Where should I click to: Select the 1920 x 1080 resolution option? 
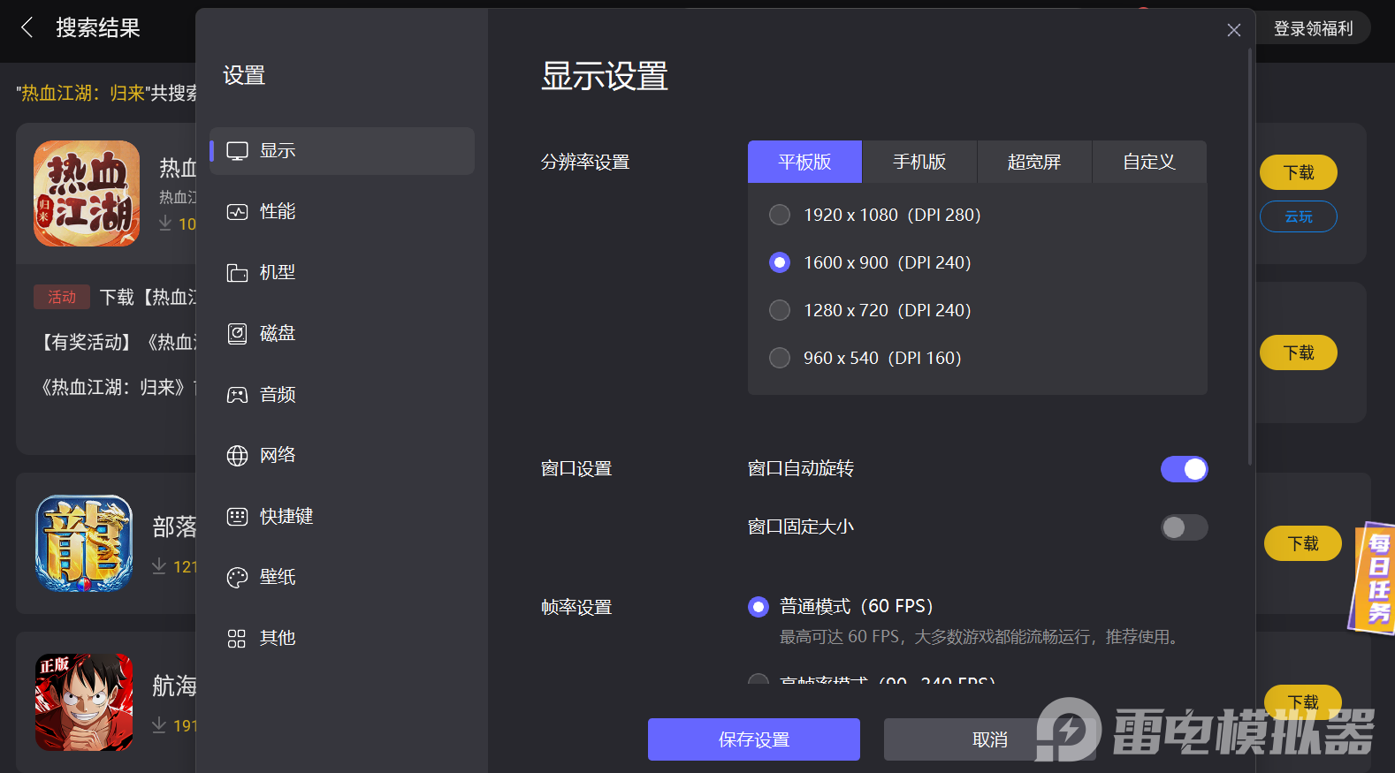[780, 215]
